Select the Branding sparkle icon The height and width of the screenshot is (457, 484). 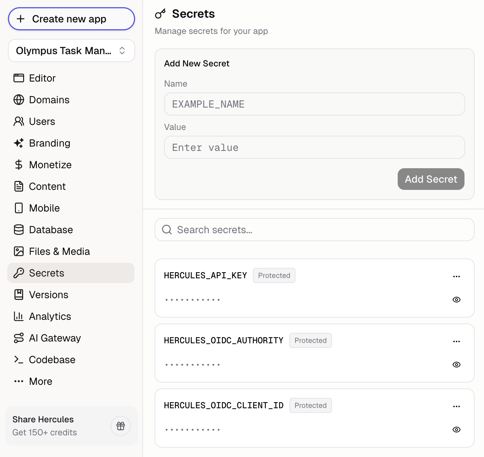(x=19, y=143)
